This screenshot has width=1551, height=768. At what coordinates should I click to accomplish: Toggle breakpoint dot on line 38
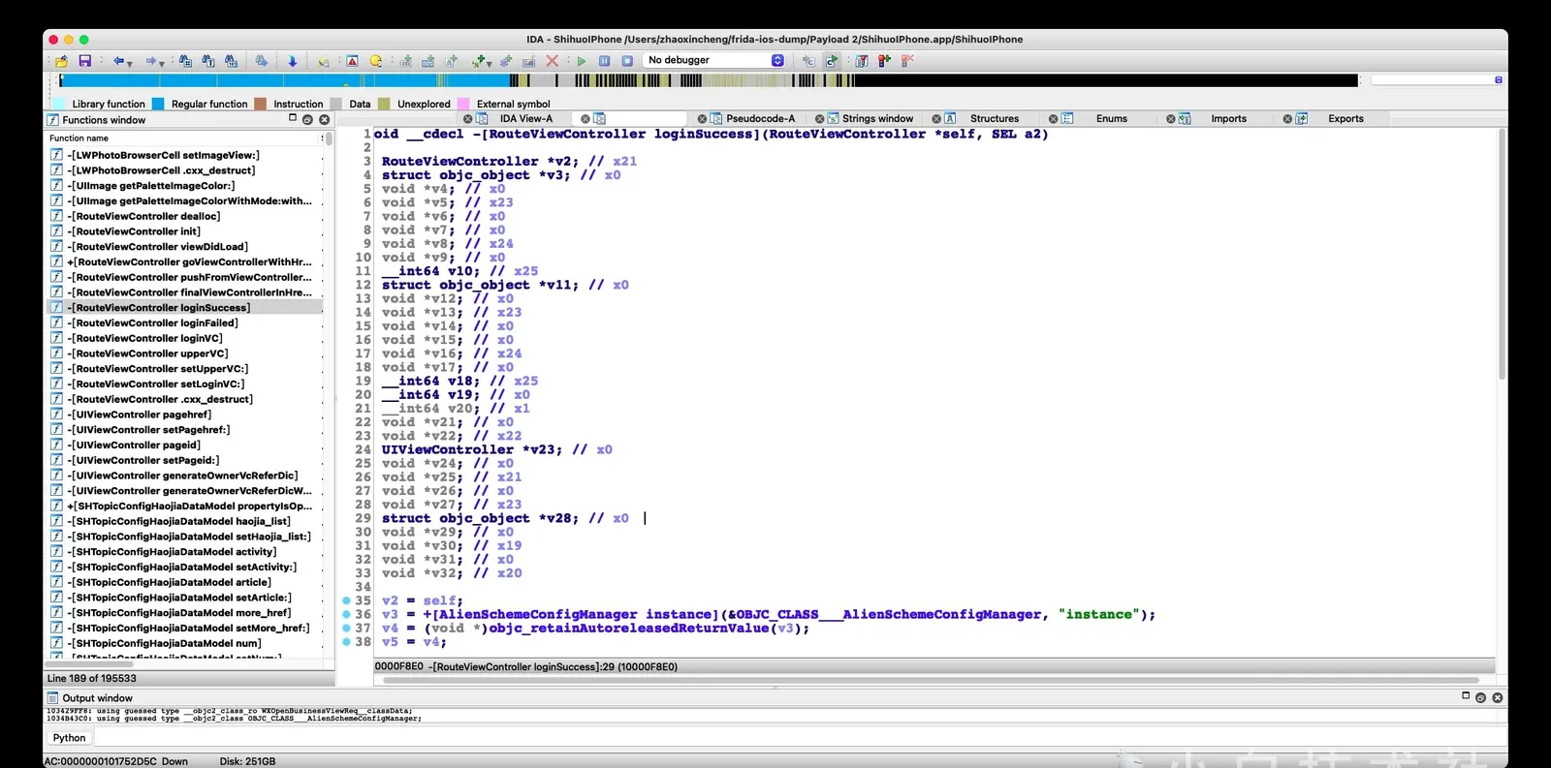click(346, 641)
